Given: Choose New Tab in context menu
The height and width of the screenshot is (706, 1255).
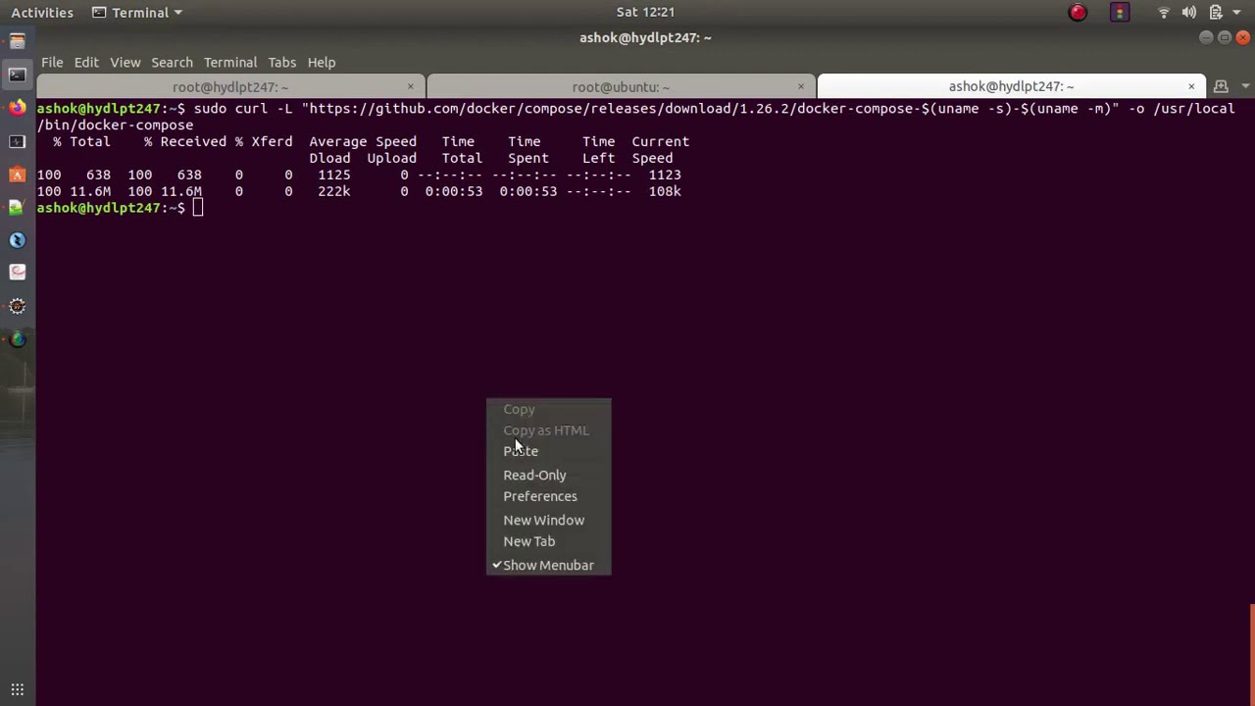Looking at the screenshot, I should click(548, 541).
